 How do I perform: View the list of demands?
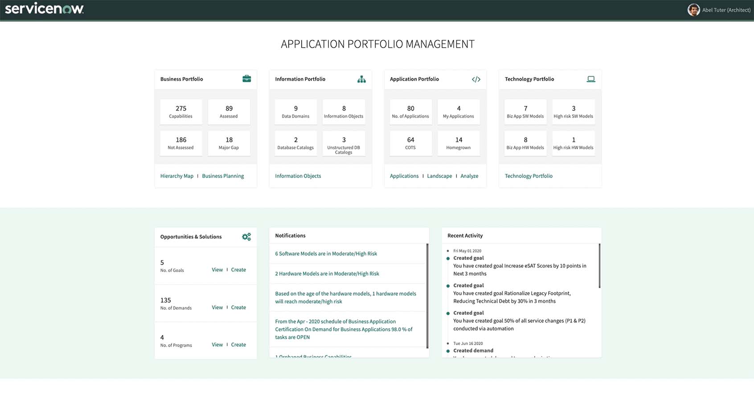click(x=217, y=308)
